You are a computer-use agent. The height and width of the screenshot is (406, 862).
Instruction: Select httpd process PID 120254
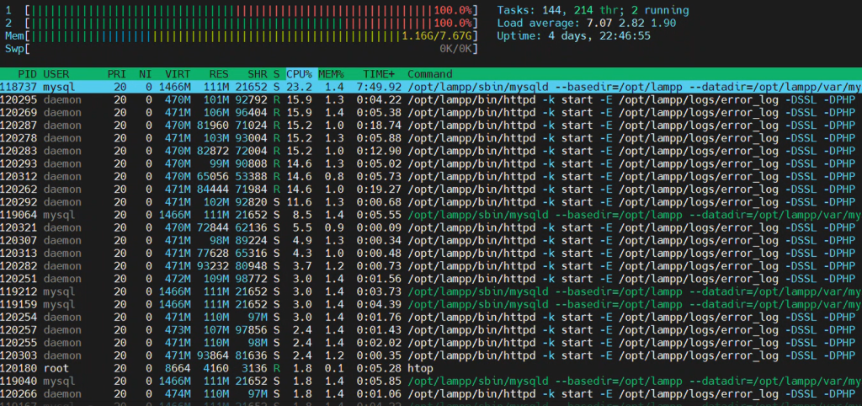point(431,317)
